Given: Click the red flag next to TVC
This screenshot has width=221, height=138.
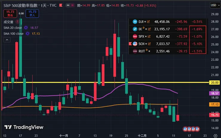Looking at the screenshot, I should click(61, 5).
